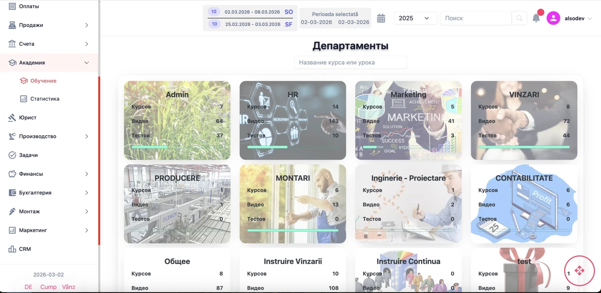
Task: Open Статистика in the sidebar
Action: pyautogui.click(x=45, y=99)
